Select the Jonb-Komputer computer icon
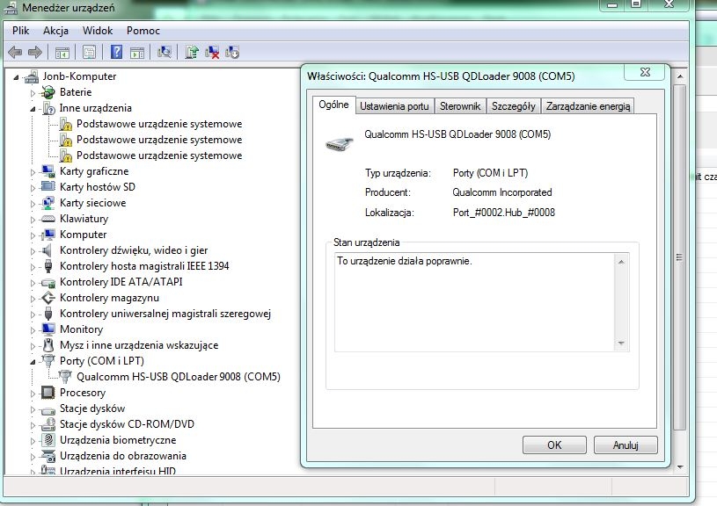The height and width of the screenshot is (506, 717). 32,76
